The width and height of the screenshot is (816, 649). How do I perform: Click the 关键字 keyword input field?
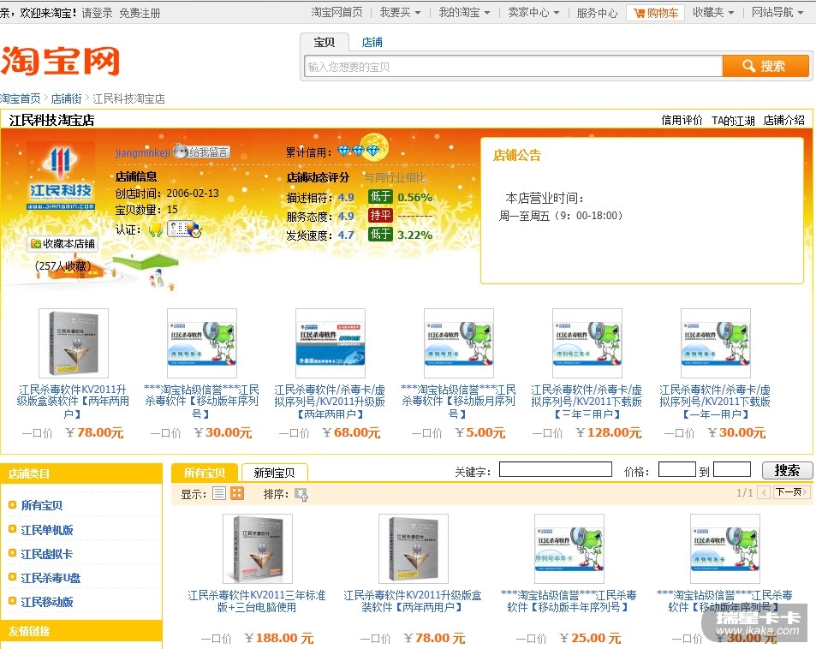click(x=556, y=469)
